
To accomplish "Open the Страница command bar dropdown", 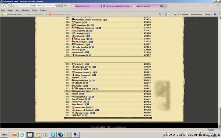I will pos(185,14).
